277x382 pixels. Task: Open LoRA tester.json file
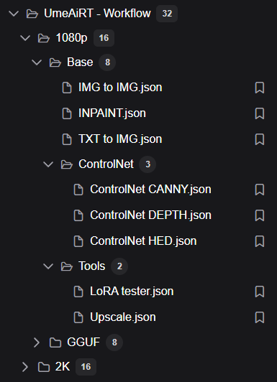coord(132,291)
